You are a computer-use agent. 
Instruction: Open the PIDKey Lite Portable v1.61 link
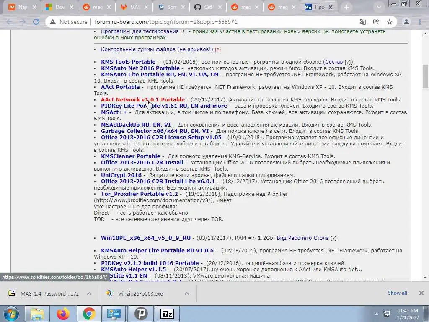tap(164, 106)
